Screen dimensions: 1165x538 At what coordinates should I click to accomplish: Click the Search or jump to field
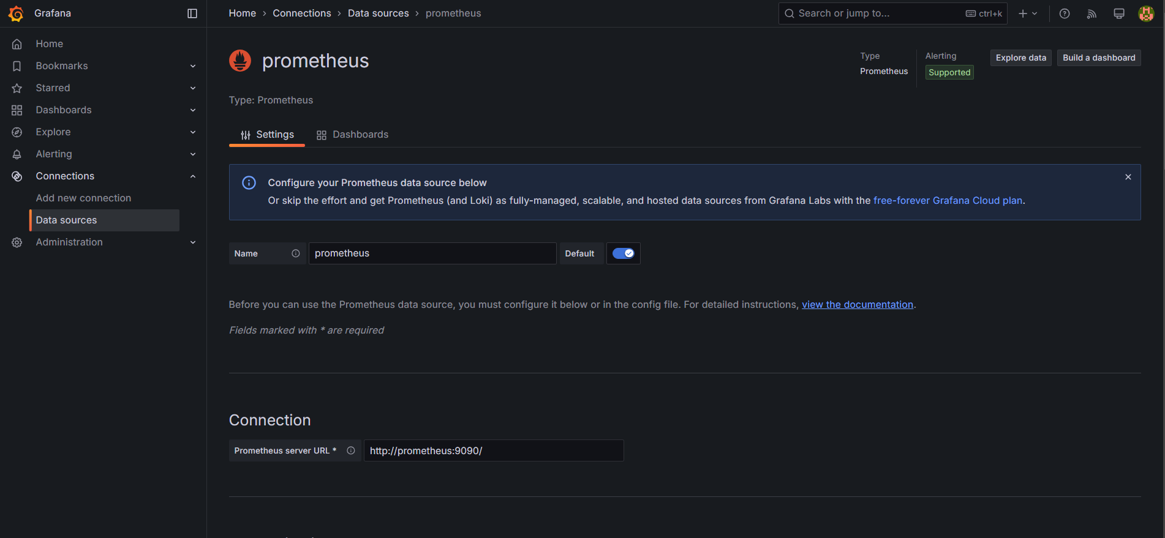click(x=892, y=13)
